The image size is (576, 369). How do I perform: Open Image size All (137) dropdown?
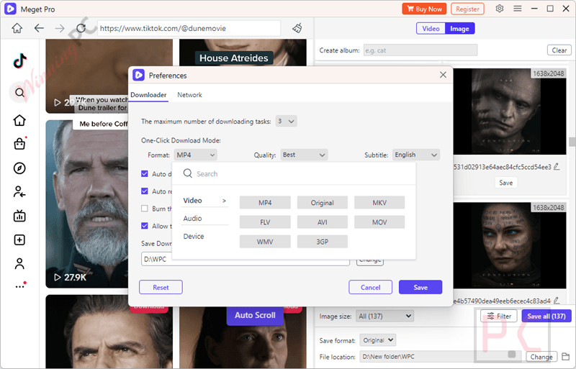click(384, 316)
